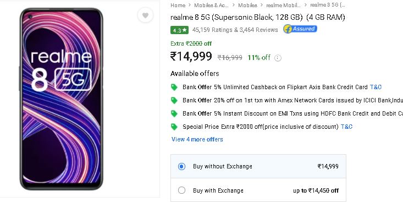Click green tag icon beside Axis Bank offer

click(174, 87)
